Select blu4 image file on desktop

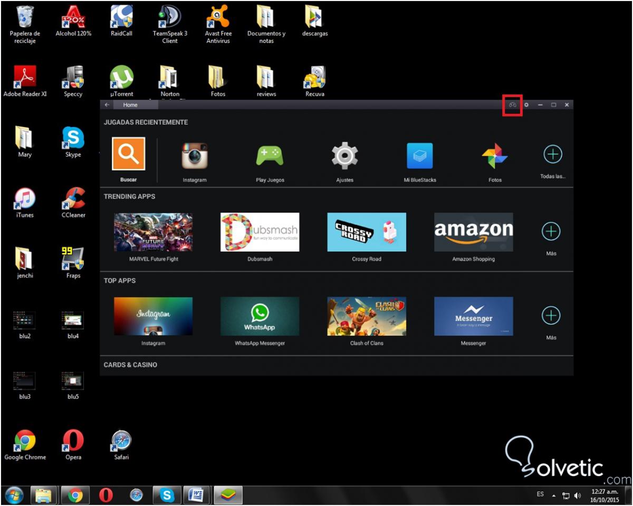pos(73,324)
